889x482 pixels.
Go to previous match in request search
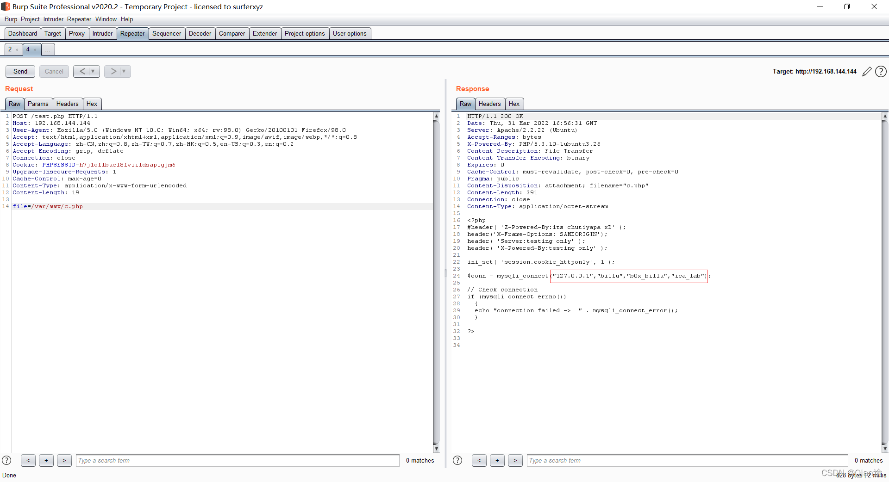point(28,460)
